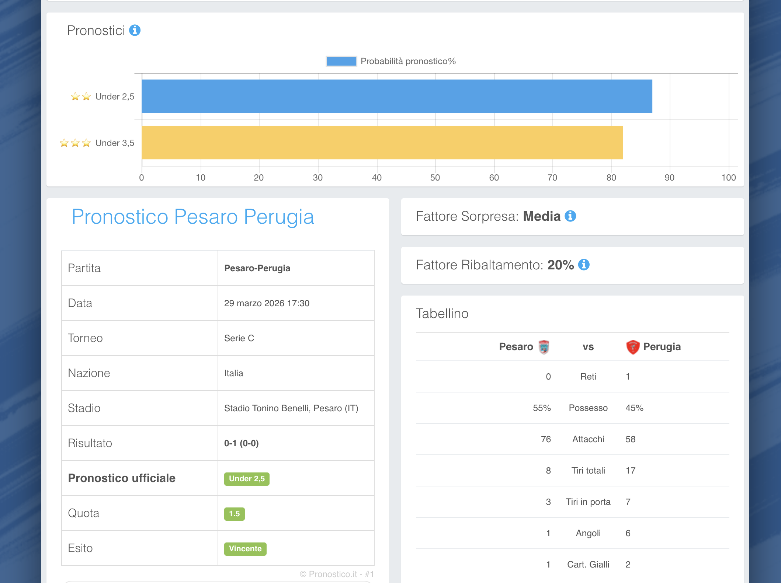Screen dimensions: 781x583
Task: Click the Pesaro team crest in Tabellino
Action: [x=544, y=347]
